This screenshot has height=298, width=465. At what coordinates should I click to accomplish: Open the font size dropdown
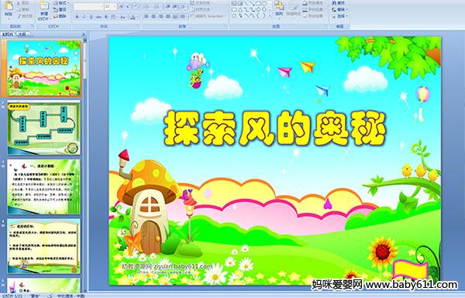pyautogui.click(x=110, y=6)
